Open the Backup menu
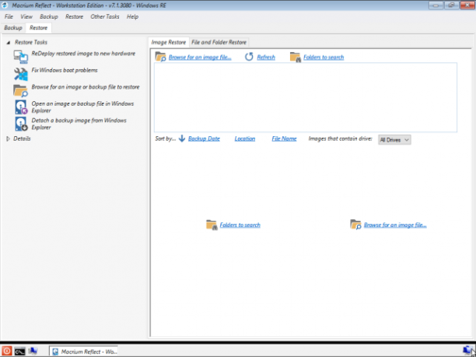Image resolution: width=476 pixels, height=357 pixels. click(x=49, y=16)
